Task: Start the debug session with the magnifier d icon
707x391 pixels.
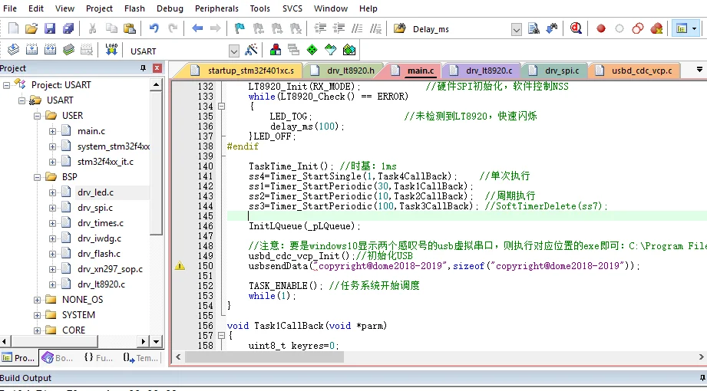Action: pos(576,29)
